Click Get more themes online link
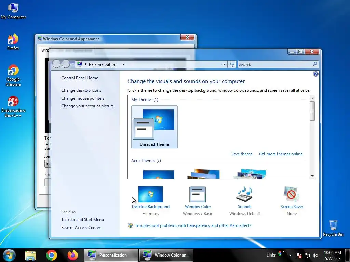 (281, 154)
